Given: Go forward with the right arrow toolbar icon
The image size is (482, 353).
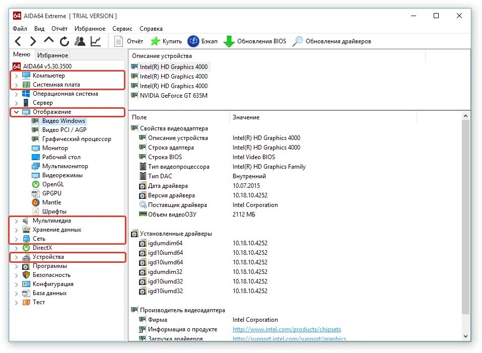Looking at the screenshot, I should tap(33, 41).
